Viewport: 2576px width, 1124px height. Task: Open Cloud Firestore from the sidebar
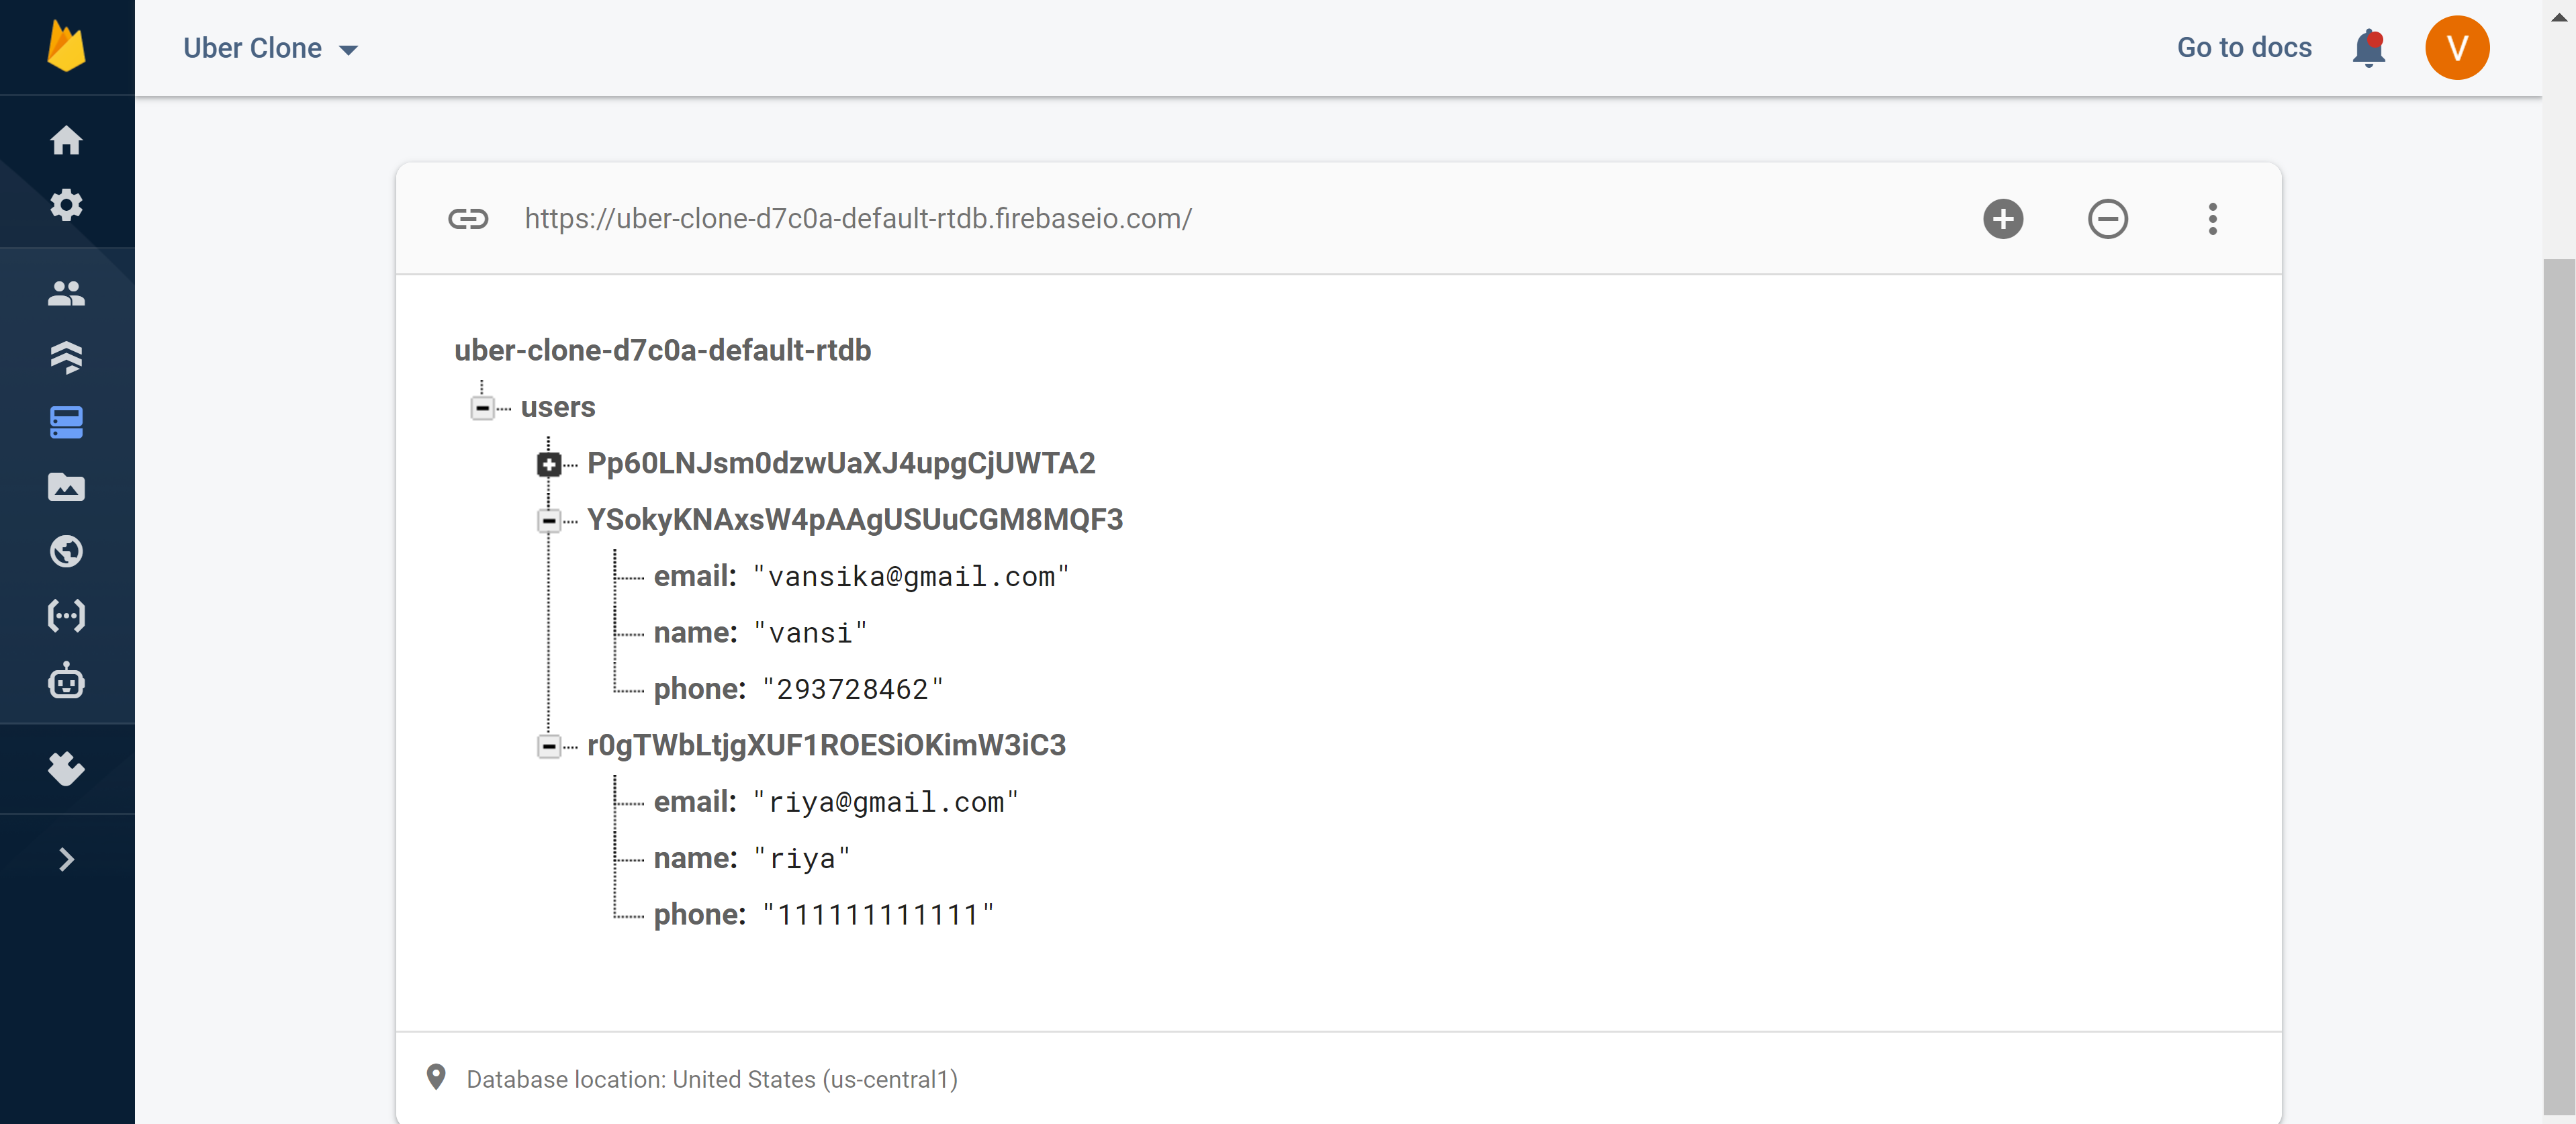click(66, 357)
